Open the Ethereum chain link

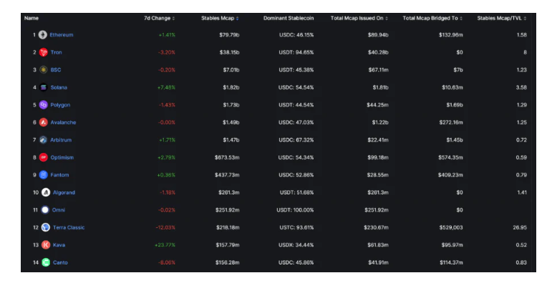tap(62, 35)
